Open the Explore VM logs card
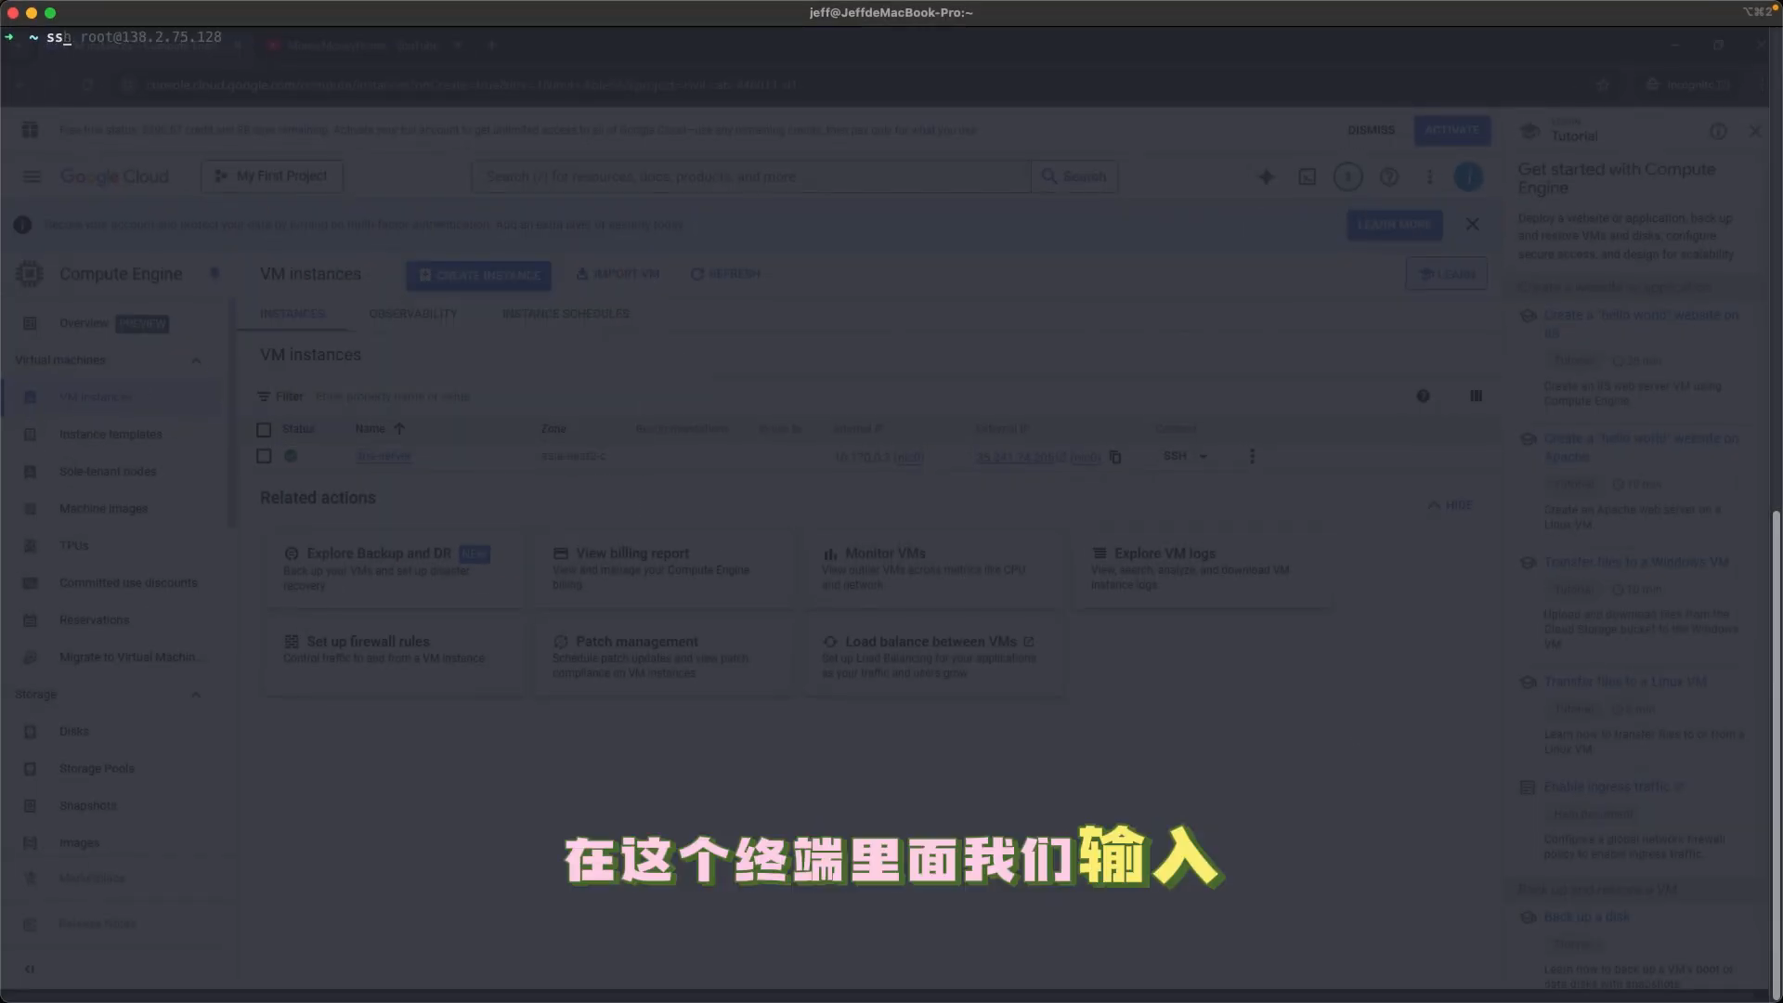 1203,568
